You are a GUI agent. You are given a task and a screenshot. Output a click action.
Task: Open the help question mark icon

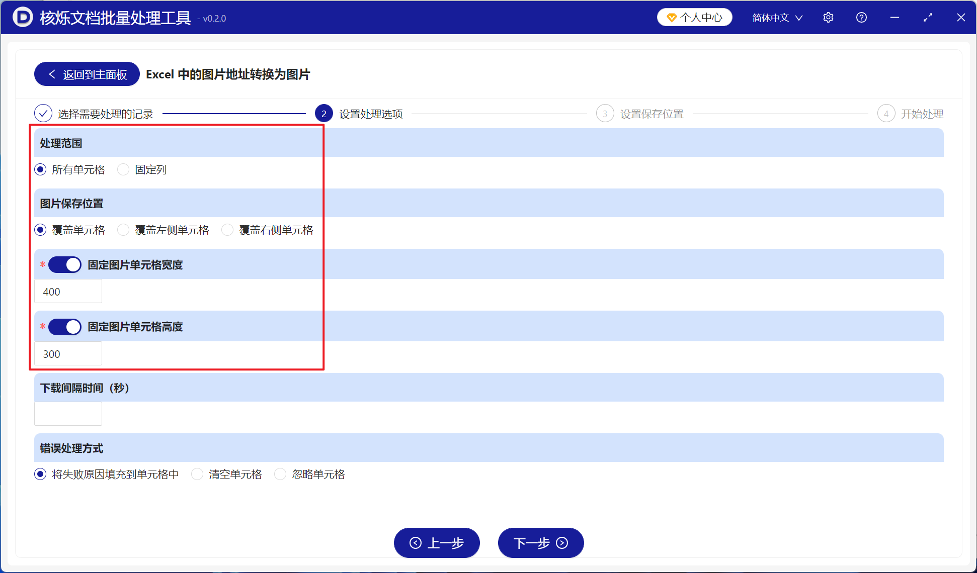tap(861, 18)
